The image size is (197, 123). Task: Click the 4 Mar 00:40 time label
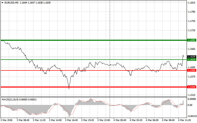[x=120, y=120]
